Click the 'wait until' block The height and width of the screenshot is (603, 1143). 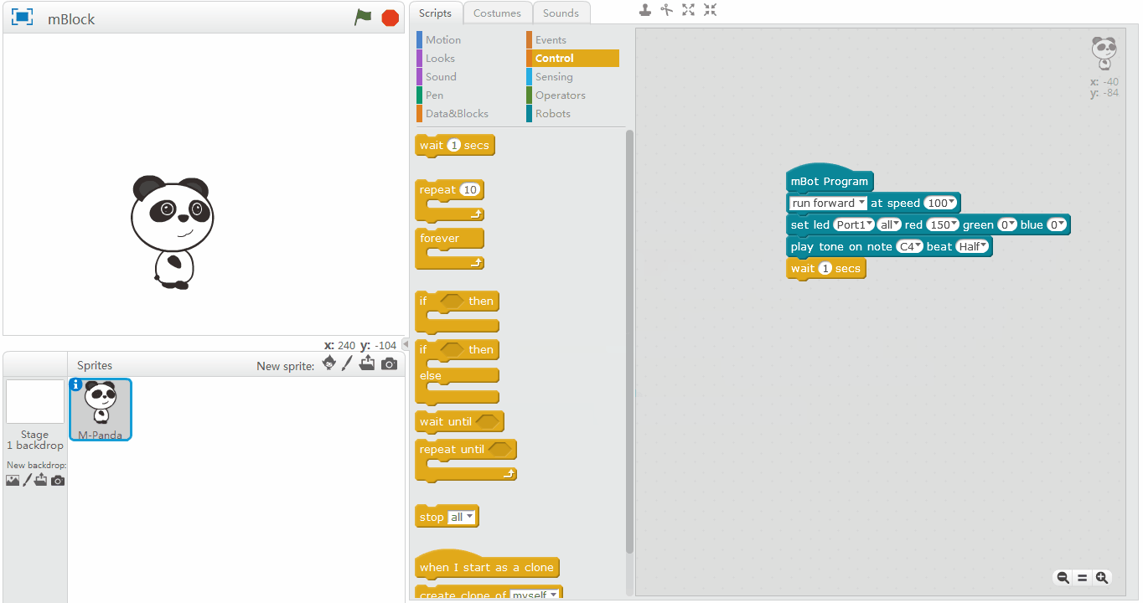pyautogui.click(x=459, y=421)
